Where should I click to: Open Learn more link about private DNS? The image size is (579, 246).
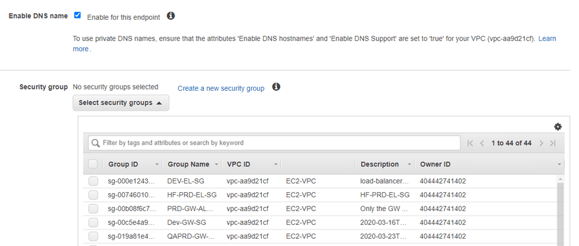[x=547, y=39]
